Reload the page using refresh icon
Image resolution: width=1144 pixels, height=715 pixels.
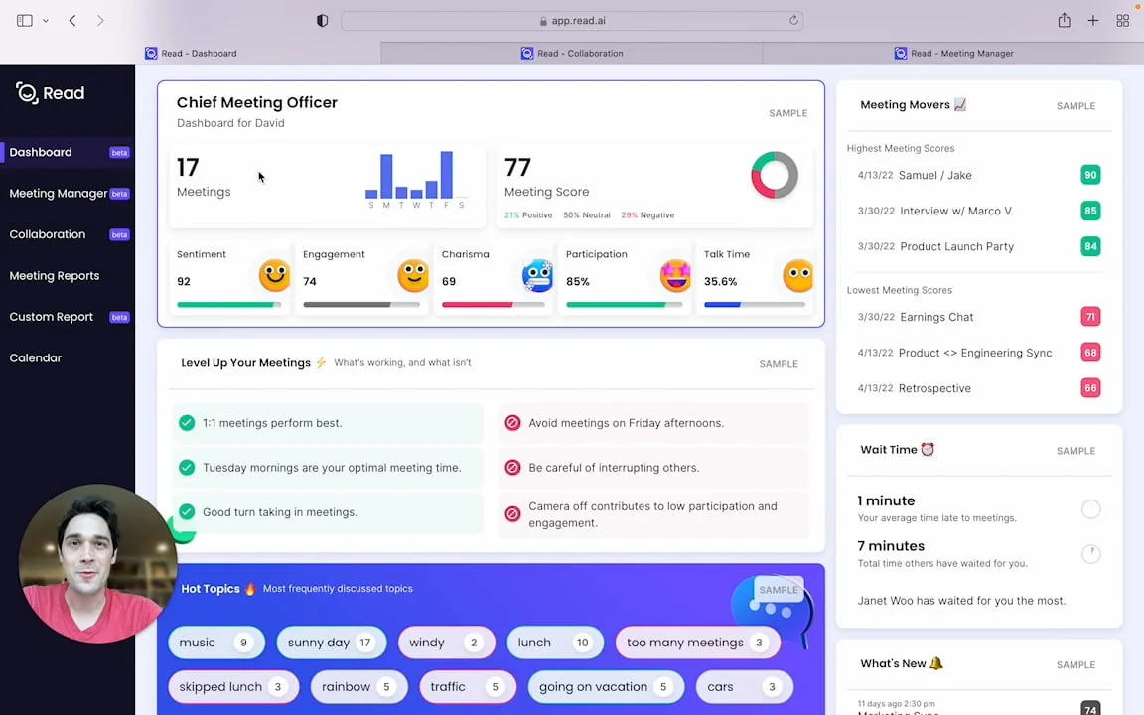tap(793, 20)
